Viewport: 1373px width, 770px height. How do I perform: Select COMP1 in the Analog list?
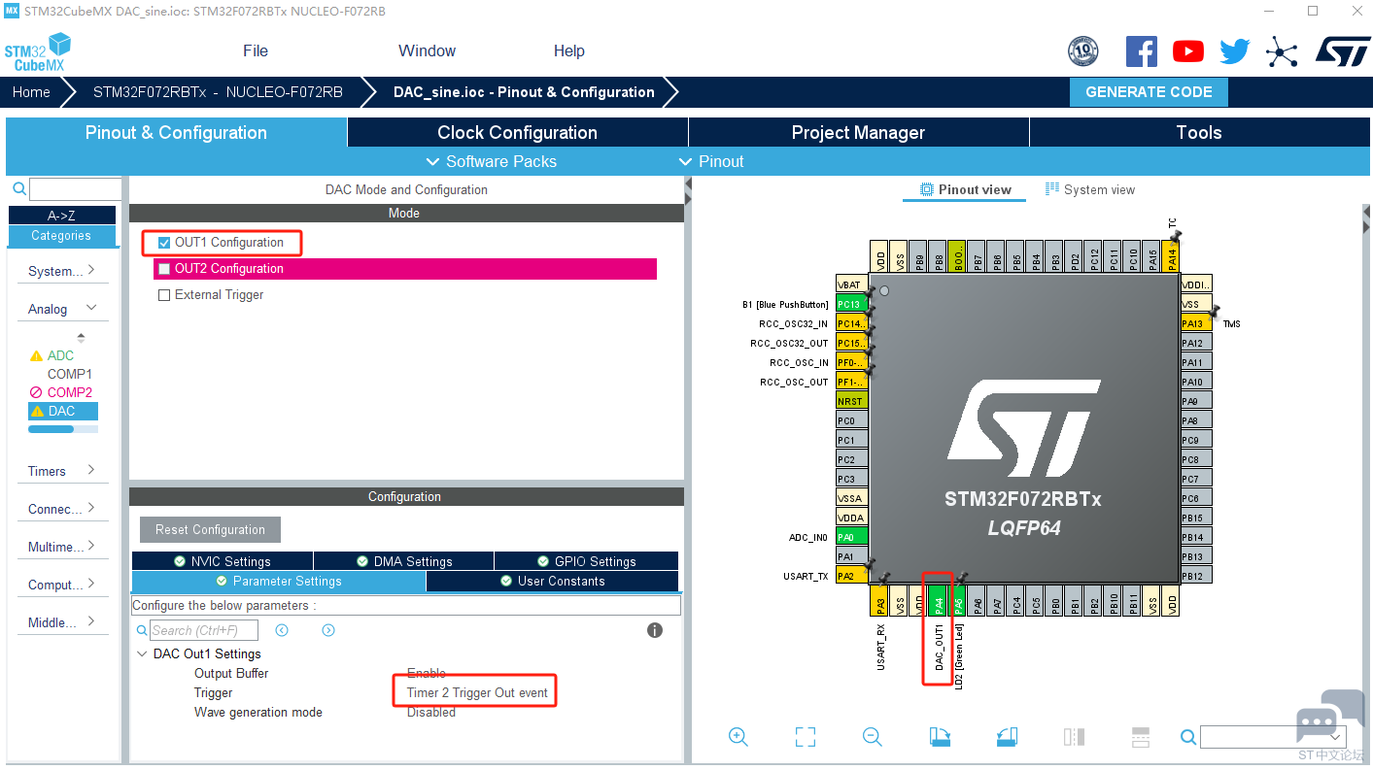[x=70, y=374]
